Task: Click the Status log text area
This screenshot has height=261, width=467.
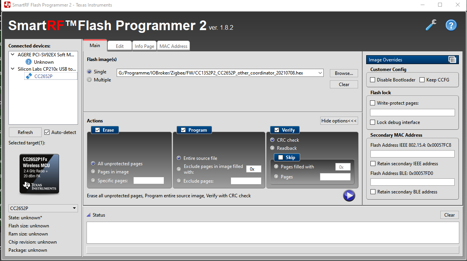Action: pyautogui.click(x=273, y=232)
